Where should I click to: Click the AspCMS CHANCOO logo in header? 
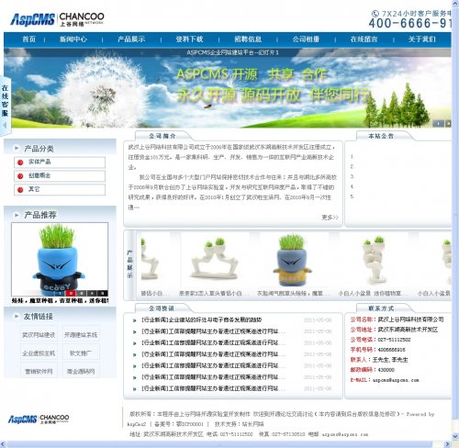pos(57,19)
